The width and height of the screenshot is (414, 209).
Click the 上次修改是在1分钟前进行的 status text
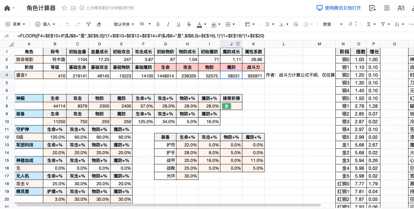110,8
